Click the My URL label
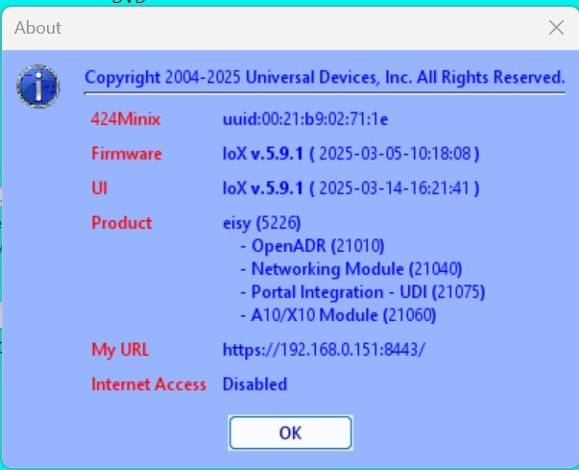Screen dimensions: 579x470 pos(120,350)
